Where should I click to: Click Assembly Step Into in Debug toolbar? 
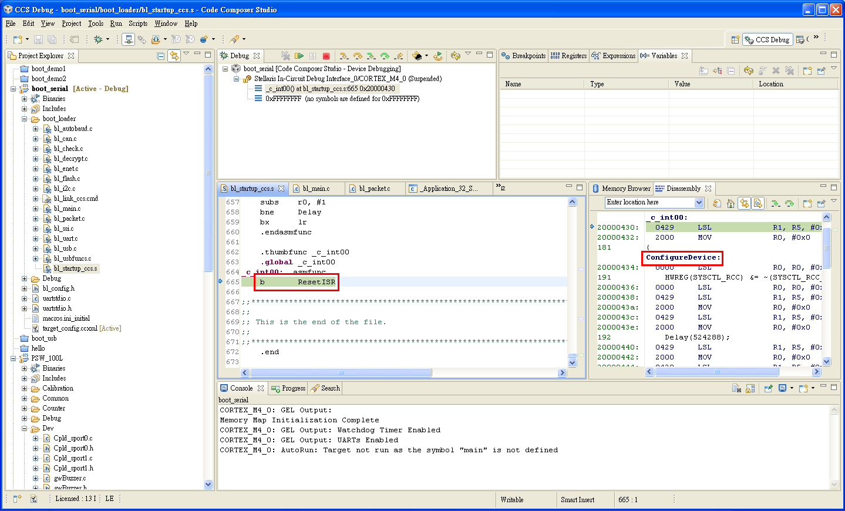(x=371, y=56)
